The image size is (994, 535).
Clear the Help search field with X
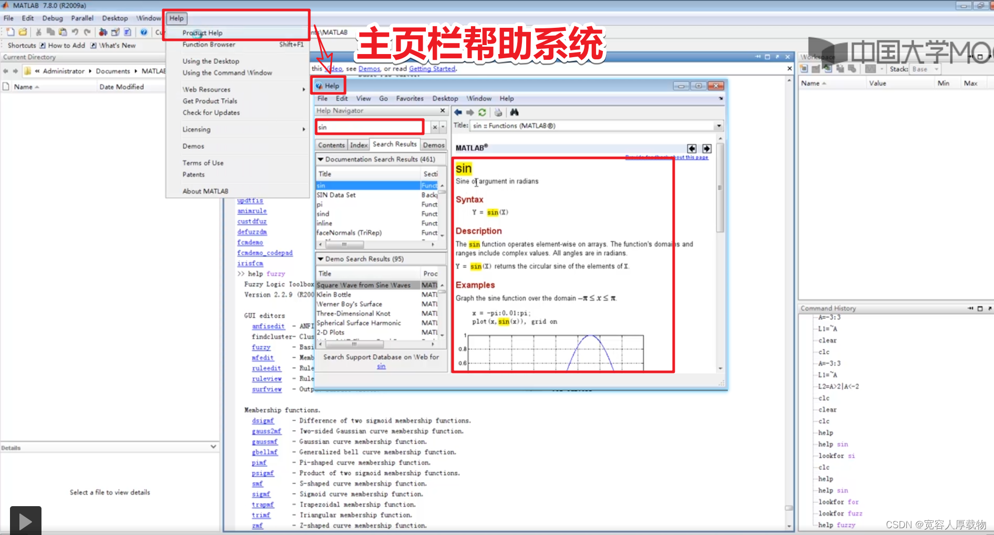click(435, 127)
